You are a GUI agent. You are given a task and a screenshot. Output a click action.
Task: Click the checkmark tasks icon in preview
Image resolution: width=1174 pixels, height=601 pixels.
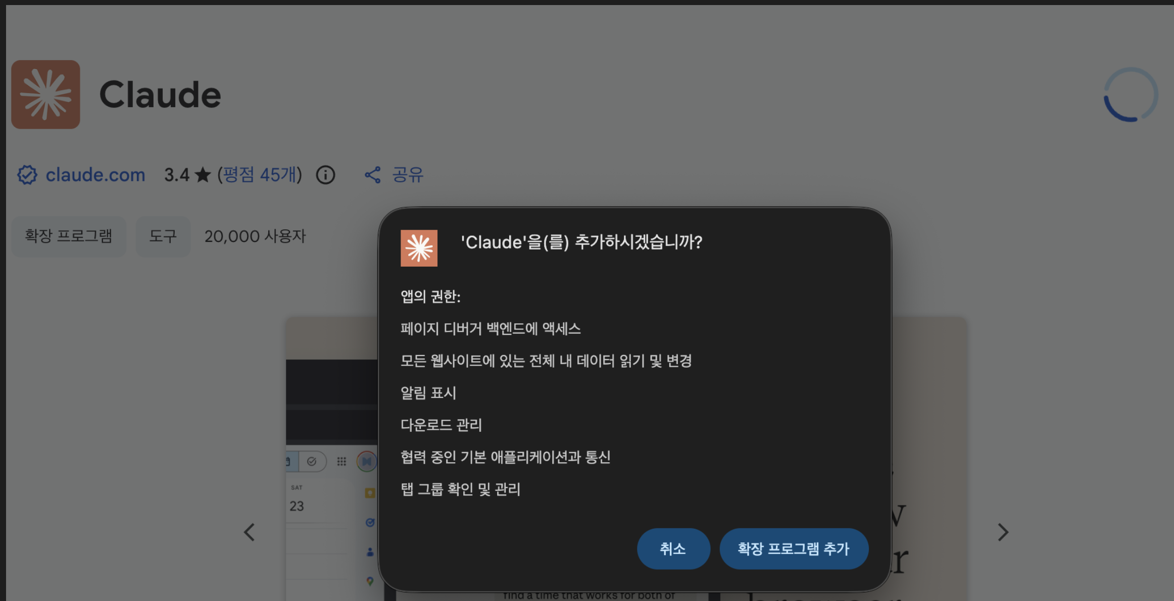(312, 461)
